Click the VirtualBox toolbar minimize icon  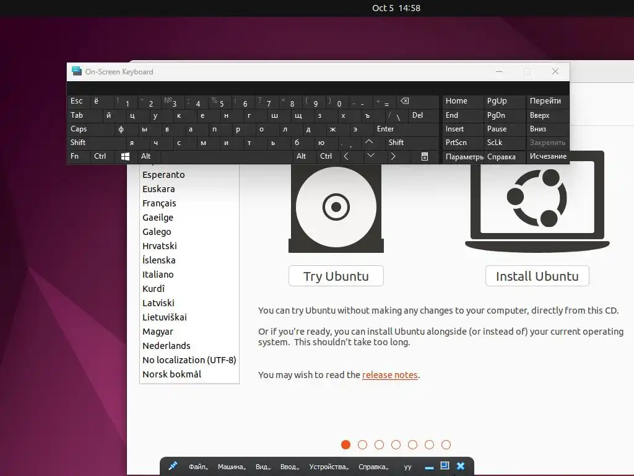(430, 468)
